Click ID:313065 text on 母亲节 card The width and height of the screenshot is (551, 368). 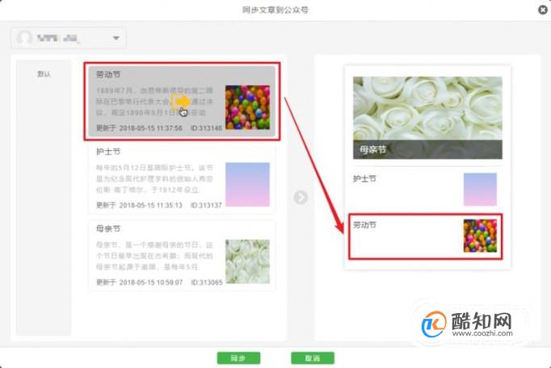pos(207,282)
